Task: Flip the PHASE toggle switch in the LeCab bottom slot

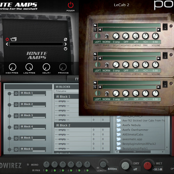Action: pyautogui.click(x=107, y=93)
